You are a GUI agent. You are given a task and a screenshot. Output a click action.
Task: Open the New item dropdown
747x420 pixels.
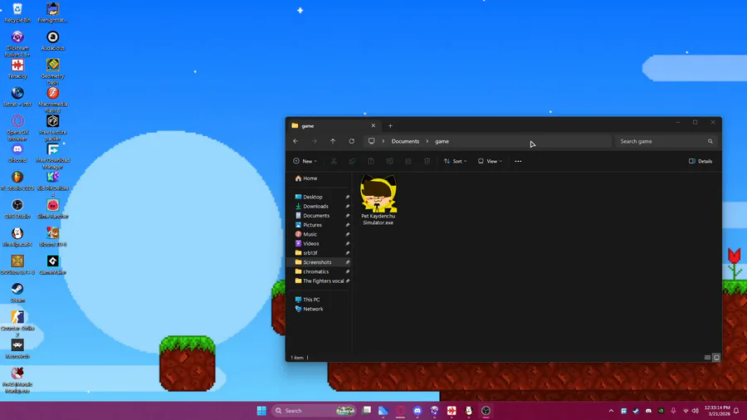pos(305,161)
